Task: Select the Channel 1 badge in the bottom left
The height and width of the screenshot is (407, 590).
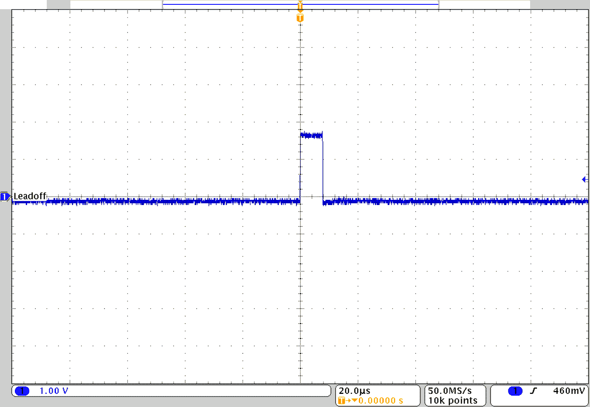Action: (21, 391)
